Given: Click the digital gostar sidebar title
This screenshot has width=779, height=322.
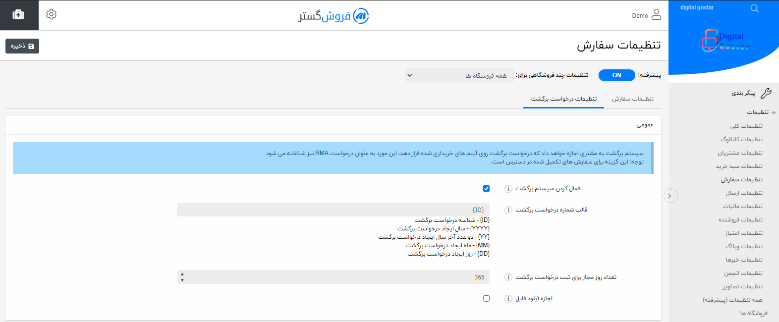Looking at the screenshot, I should 697,7.
